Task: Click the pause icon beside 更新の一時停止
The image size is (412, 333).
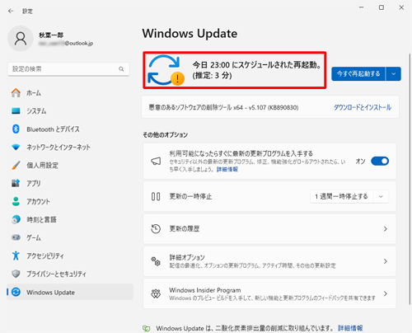Action: click(x=156, y=196)
